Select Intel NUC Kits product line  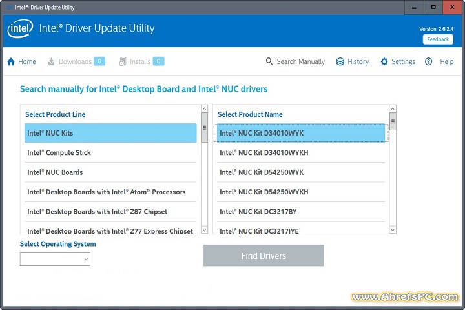tap(110, 133)
